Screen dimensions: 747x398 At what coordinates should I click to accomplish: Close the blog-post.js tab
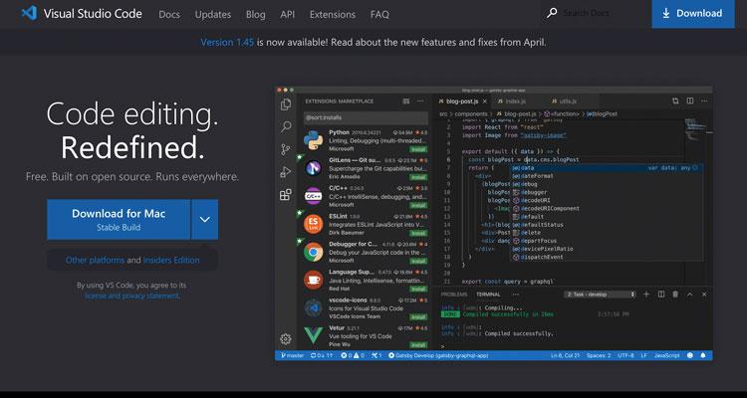[484, 100]
